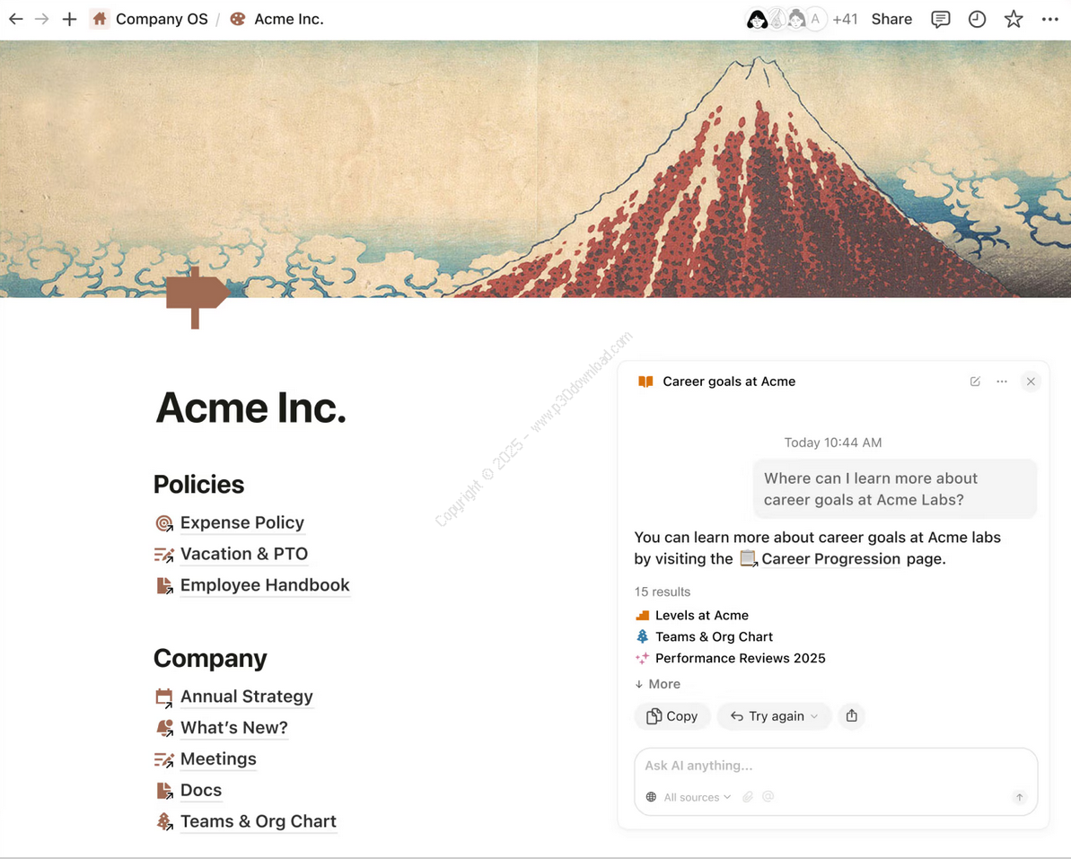
Task: Expand More results
Action: click(x=658, y=684)
